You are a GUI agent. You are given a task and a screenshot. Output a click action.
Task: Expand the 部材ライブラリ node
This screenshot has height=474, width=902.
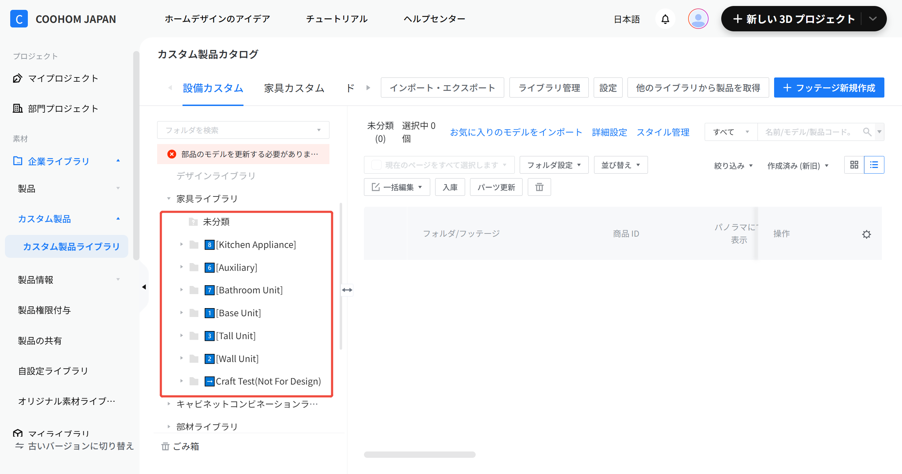pyautogui.click(x=169, y=426)
